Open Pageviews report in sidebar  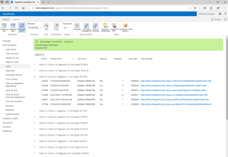10,71
